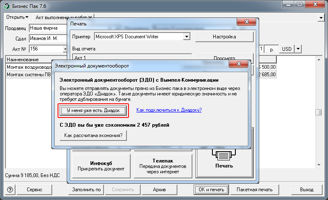The width and height of the screenshot is (328, 200).
Task: Click the table scrollbar down arrow
Action: (x=319, y=165)
